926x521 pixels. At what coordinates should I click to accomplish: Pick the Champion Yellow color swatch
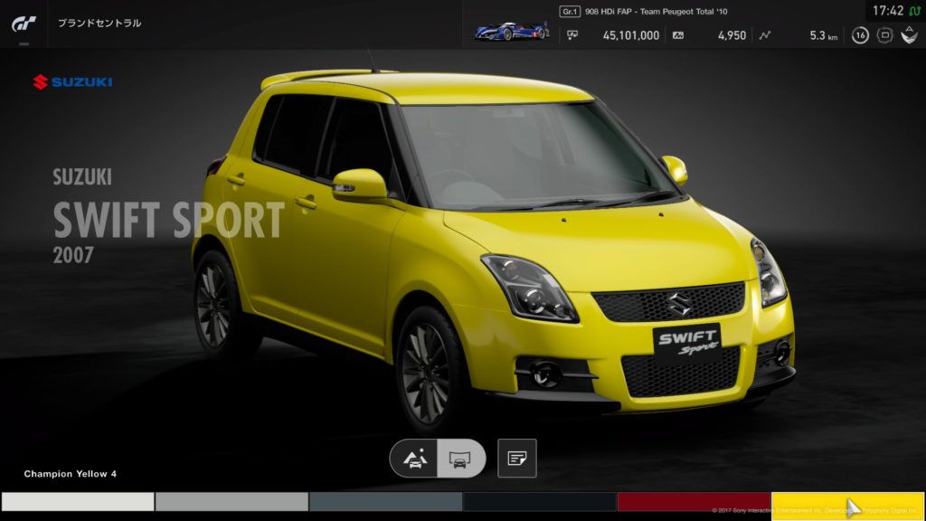pos(848,507)
